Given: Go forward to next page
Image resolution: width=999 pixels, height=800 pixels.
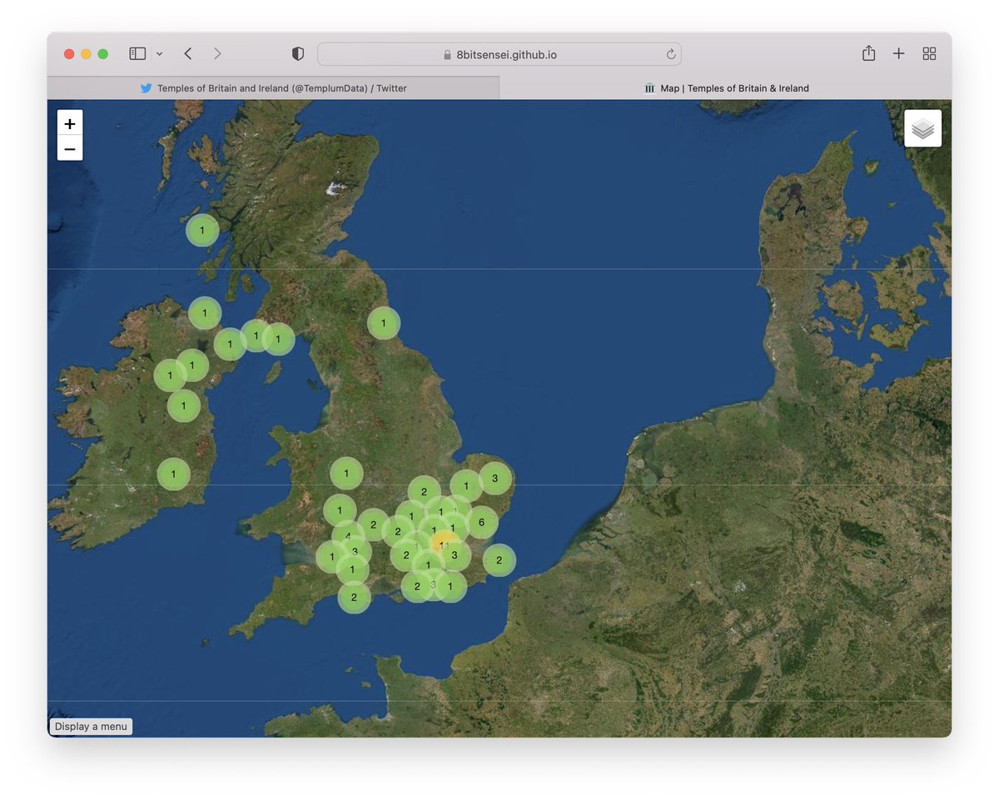Looking at the screenshot, I should click(x=217, y=53).
